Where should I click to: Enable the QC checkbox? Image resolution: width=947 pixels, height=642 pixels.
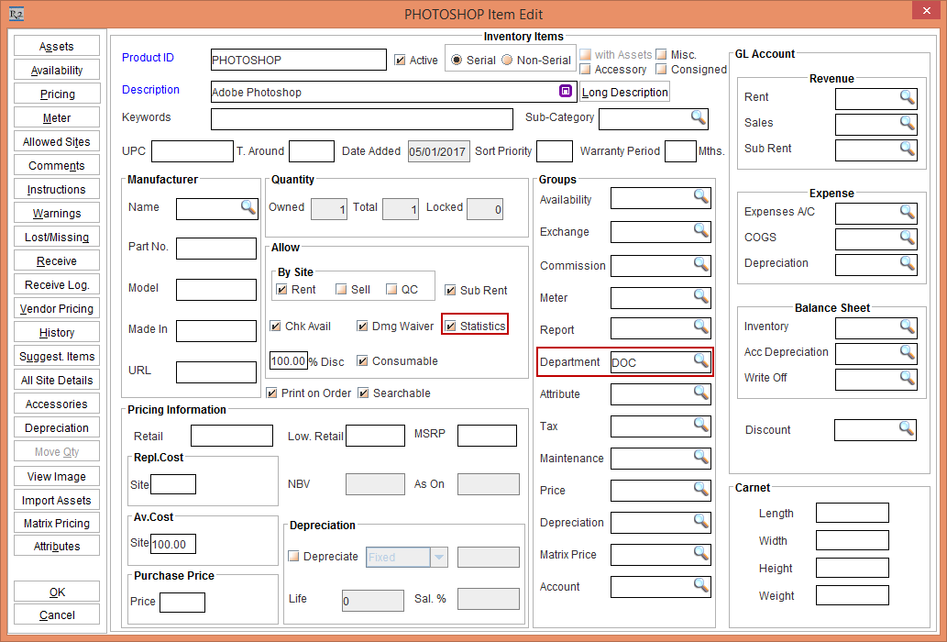pos(392,289)
